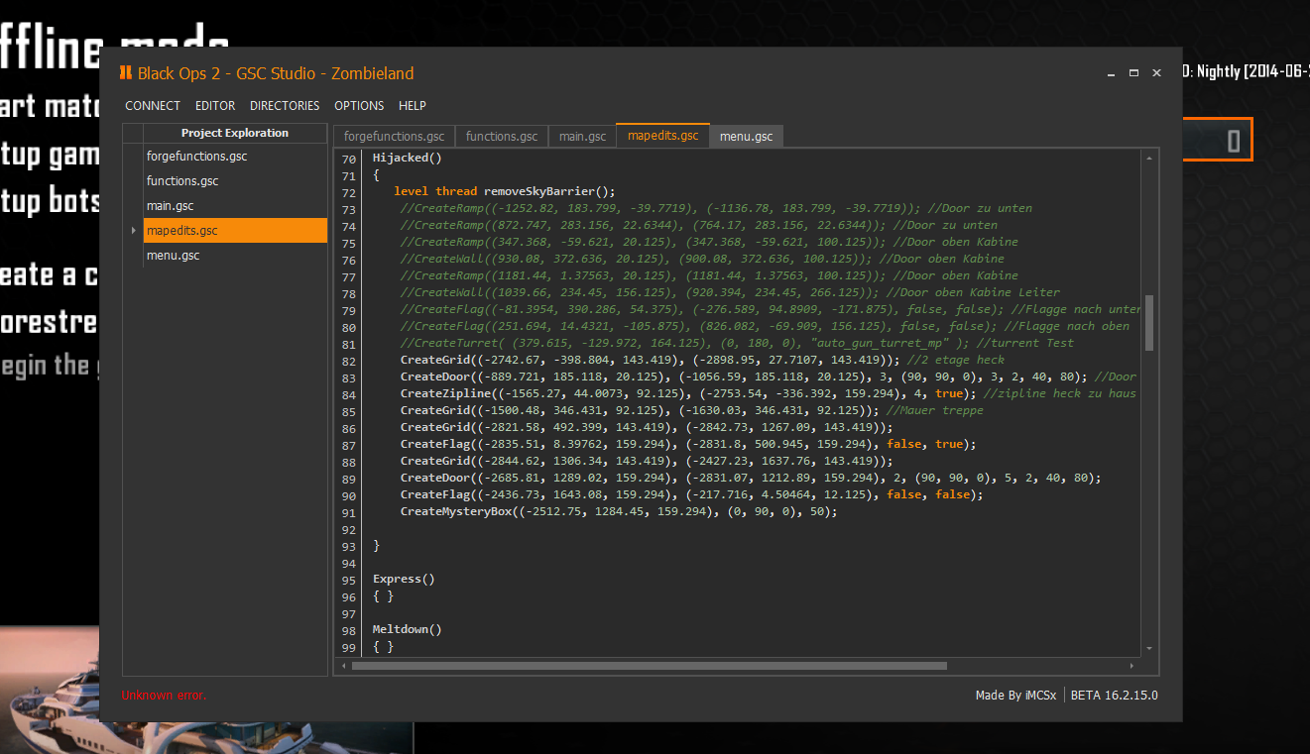Switch to the forgefunctions.gsc tab
Image resolution: width=1310 pixels, height=754 pixels.
(394, 137)
